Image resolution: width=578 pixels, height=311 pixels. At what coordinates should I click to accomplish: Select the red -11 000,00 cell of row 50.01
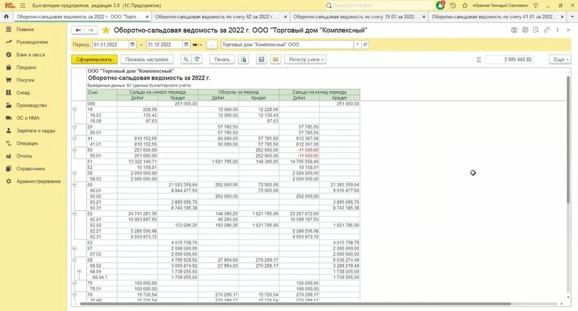click(299, 156)
